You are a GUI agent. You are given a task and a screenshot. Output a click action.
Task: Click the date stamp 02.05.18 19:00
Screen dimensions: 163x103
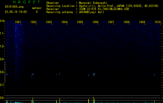click(x=16, y=12)
